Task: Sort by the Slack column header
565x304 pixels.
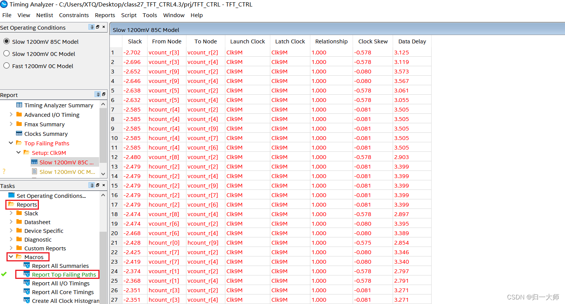Action: pyautogui.click(x=135, y=41)
